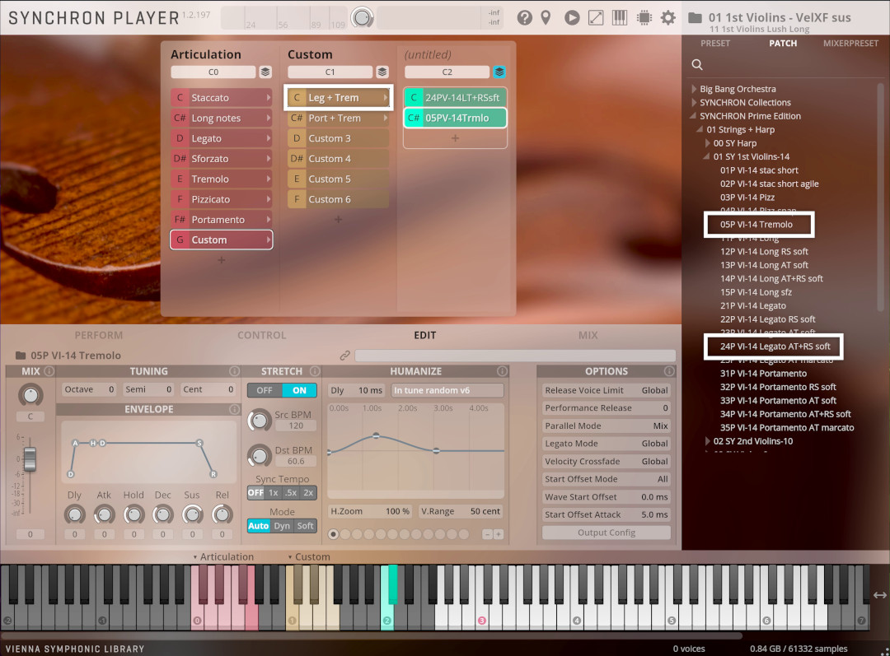This screenshot has width=890, height=656.
Task: Turn Stretch OFF
Action: [265, 390]
